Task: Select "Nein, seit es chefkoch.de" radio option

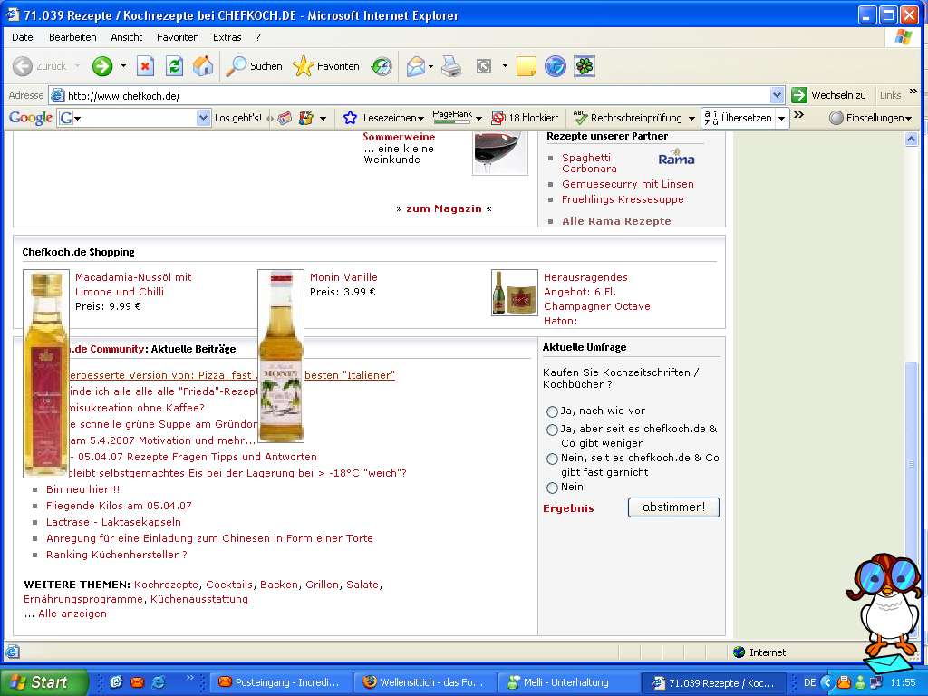Action: point(552,459)
